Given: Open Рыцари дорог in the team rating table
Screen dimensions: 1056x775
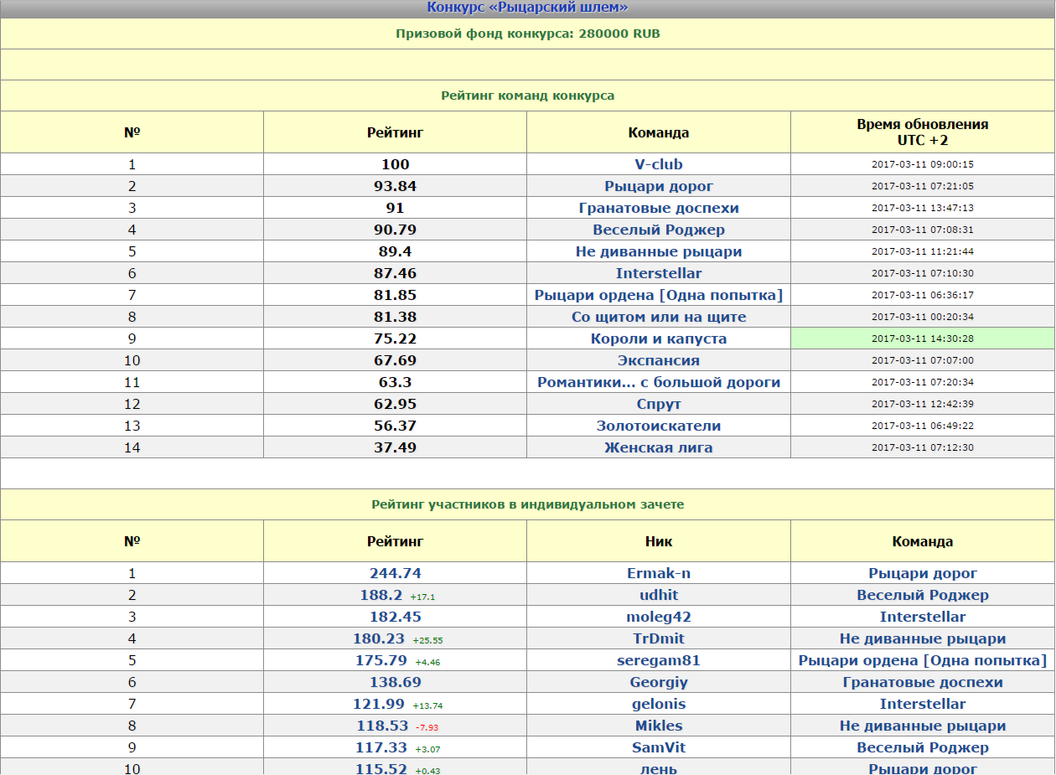Looking at the screenshot, I should (659, 186).
